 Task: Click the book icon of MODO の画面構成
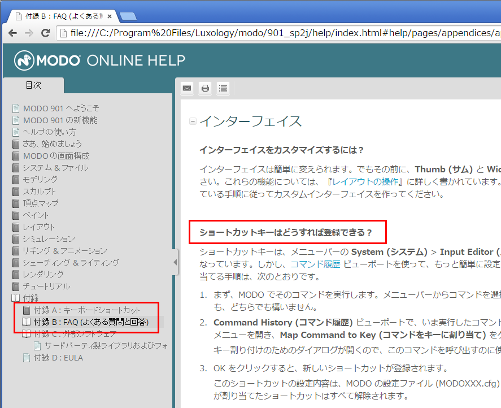click(x=16, y=156)
